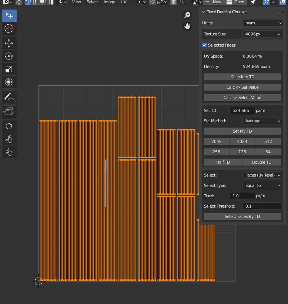Set texel density preset 128
Screen dimensions: 288x304
[x=242, y=152]
